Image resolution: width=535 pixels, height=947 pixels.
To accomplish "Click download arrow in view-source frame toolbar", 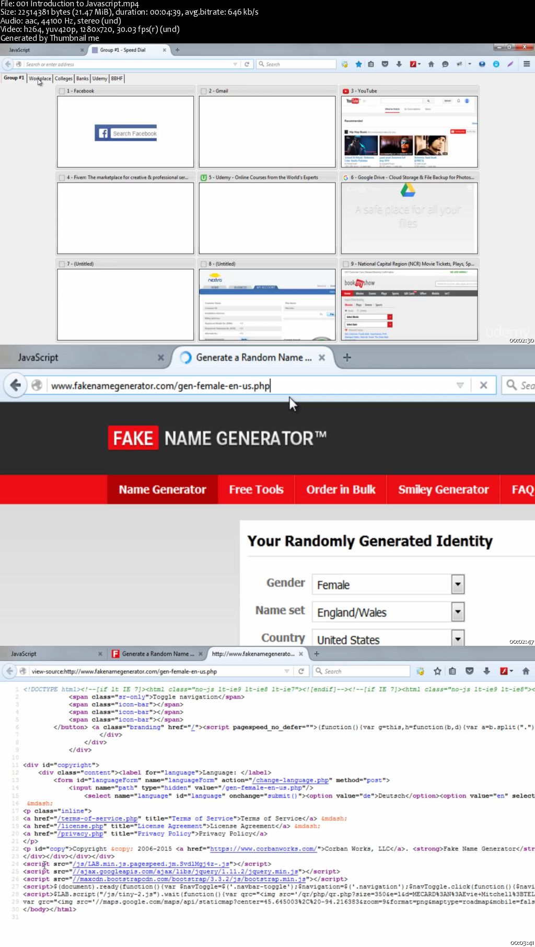I will coord(486,671).
